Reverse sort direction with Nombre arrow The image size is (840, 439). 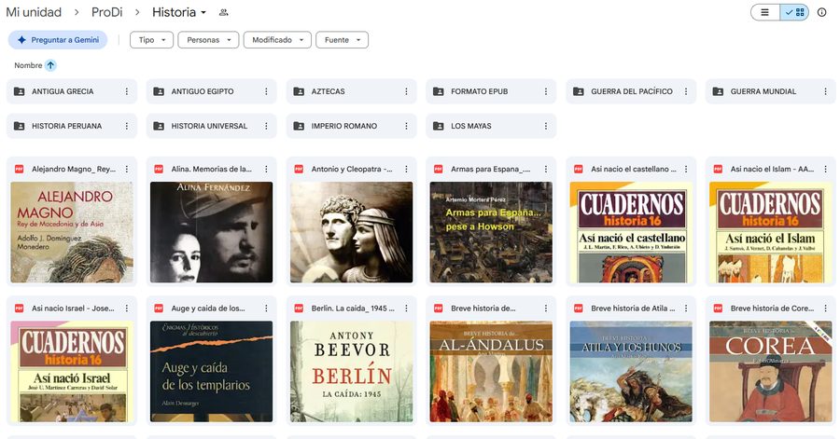(50, 65)
